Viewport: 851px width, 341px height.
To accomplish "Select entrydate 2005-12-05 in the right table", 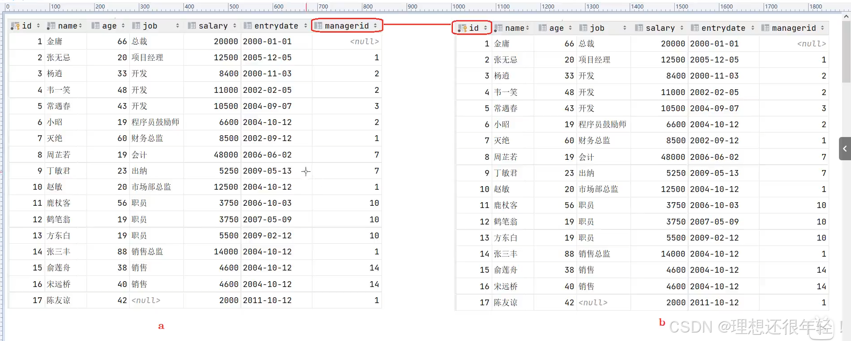I will (714, 60).
